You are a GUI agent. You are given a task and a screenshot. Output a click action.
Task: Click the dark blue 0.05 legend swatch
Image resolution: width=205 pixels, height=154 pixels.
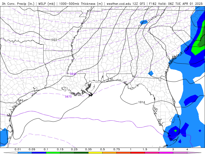tap(39, 153)
